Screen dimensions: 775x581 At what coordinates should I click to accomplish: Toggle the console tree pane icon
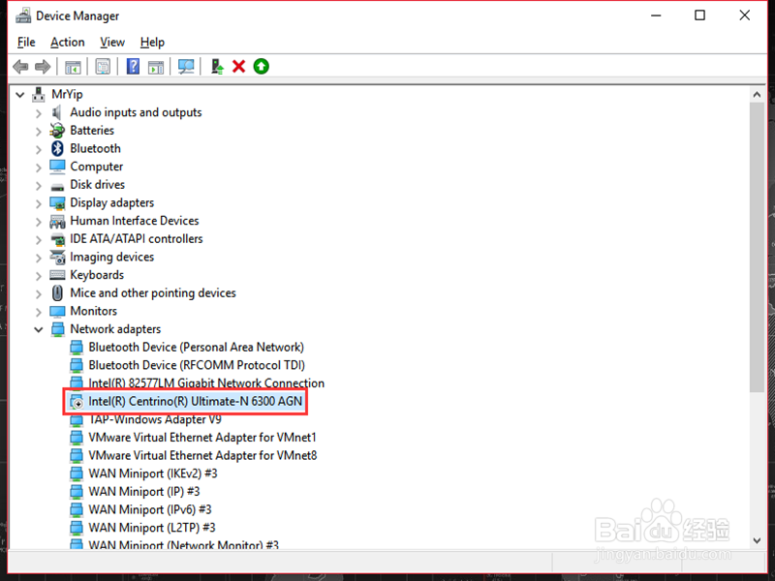coord(74,67)
